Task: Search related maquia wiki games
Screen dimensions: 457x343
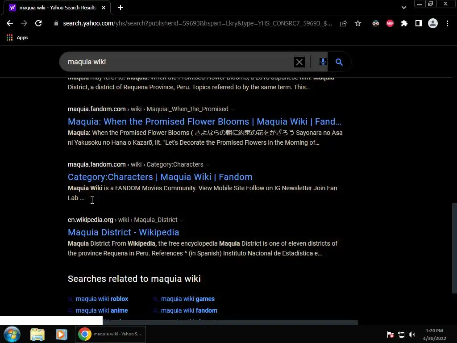Action: [x=188, y=299]
